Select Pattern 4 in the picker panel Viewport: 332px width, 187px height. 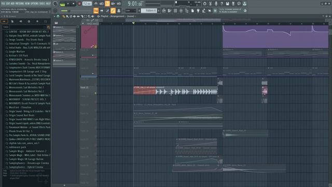coord(64,55)
